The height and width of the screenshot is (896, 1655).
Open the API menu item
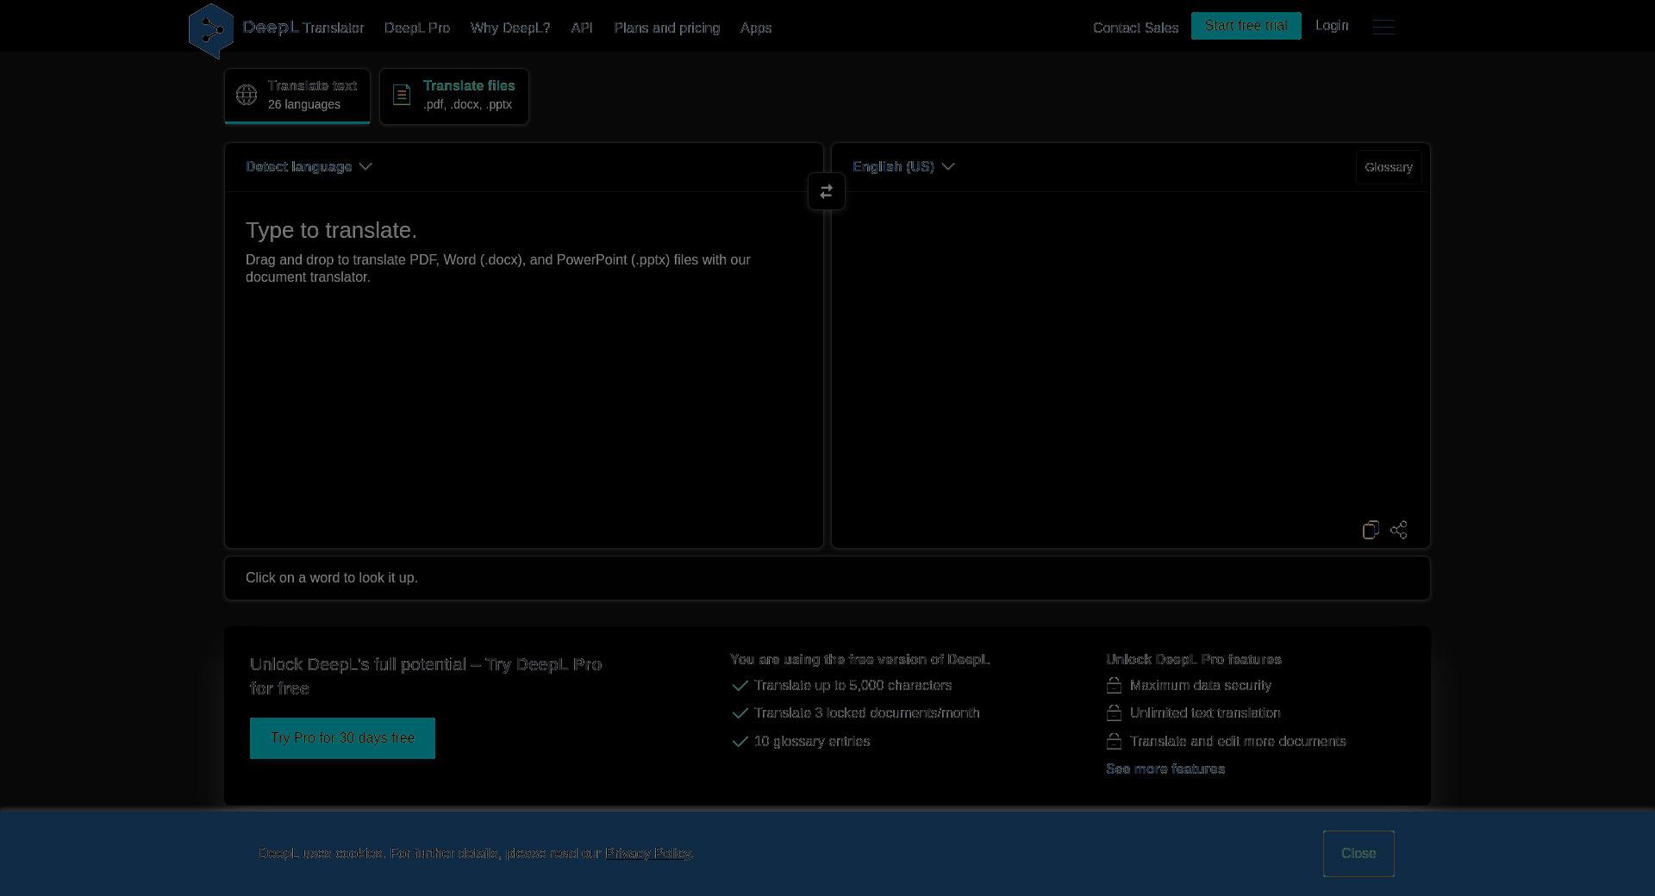pyautogui.click(x=582, y=28)
